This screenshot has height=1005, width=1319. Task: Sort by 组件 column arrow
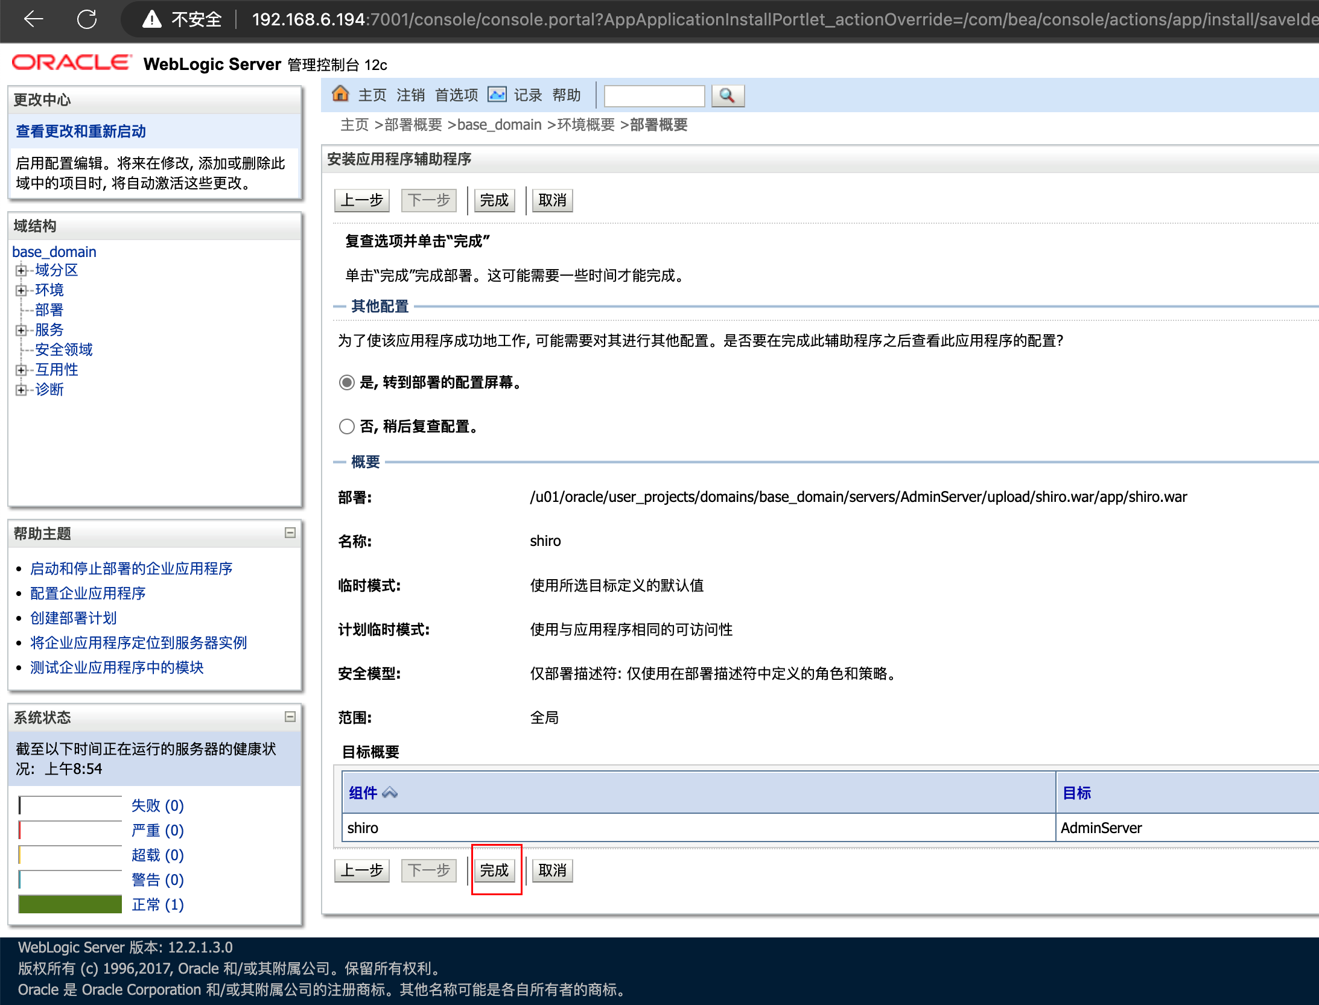[390, 793]
